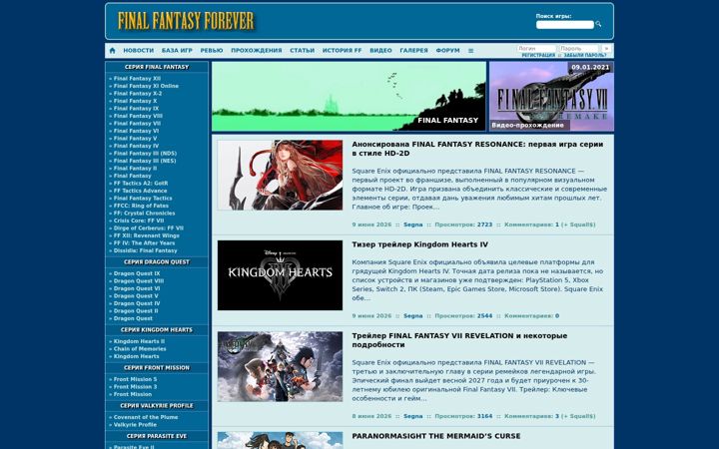The image size is (719, 449).
Task: Select Final Fantasy III (NES) in sidebar
Action: [145, 161]
